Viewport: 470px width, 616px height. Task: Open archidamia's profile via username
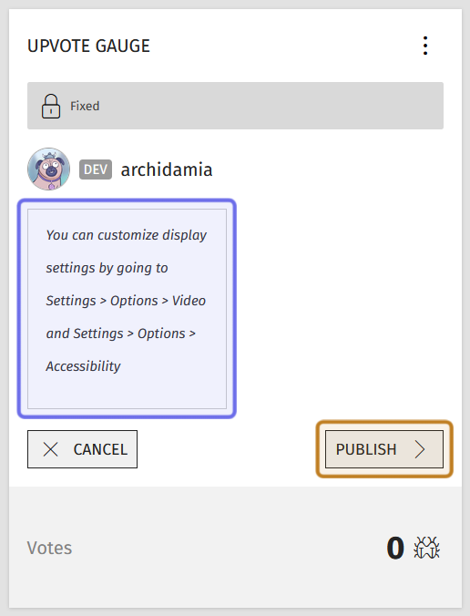[167, 169]
